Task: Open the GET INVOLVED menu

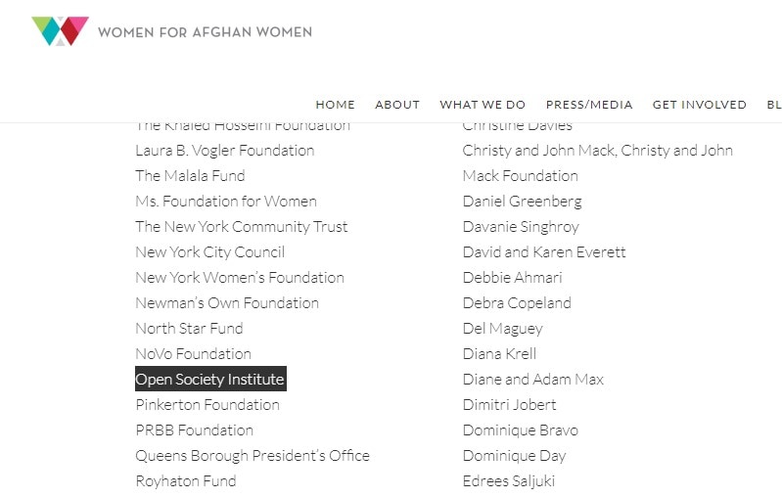Action: coord(700,105)
